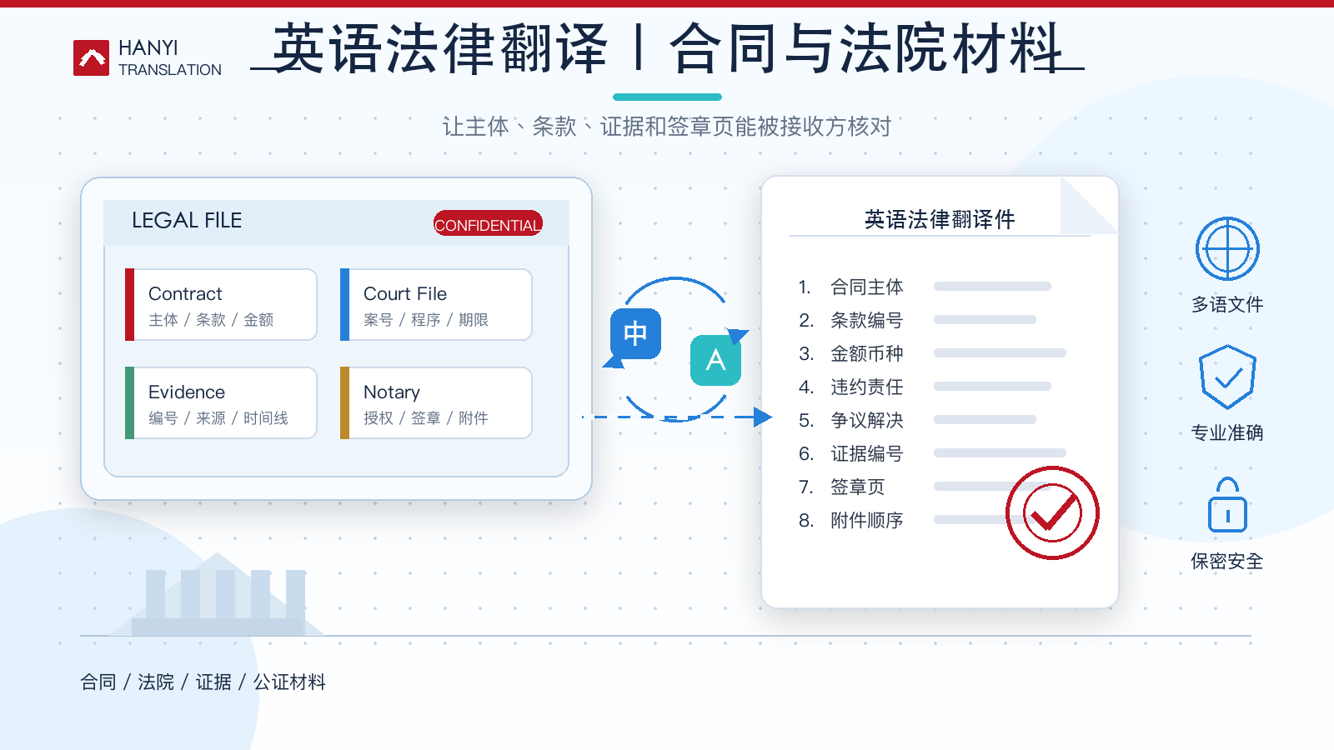This screenshot has height=750, width=1334.
Task: Select the Contract card
Action: pyautogui.click(x=221, y=304)
